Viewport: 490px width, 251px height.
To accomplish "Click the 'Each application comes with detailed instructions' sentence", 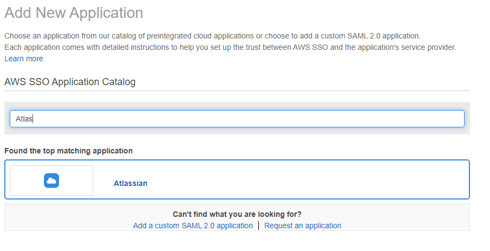I will click(230, 47).
